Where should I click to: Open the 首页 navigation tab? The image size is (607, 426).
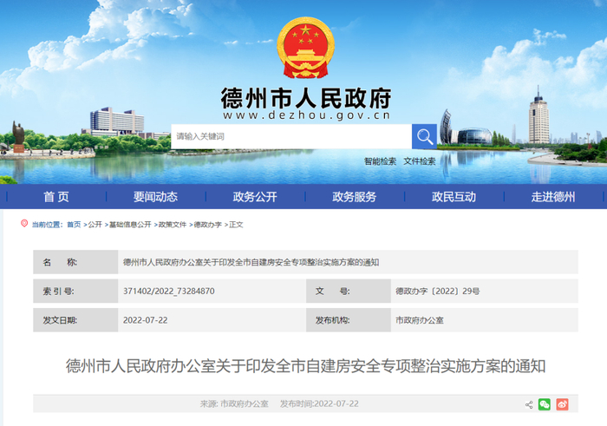coord(56,197)
